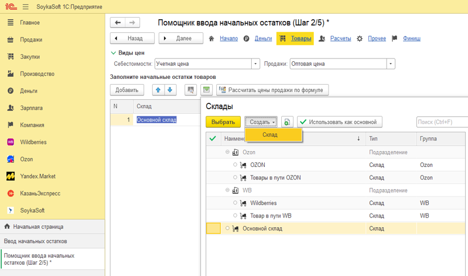Click the copy warehouse icon next to Создать

[288, 122]
